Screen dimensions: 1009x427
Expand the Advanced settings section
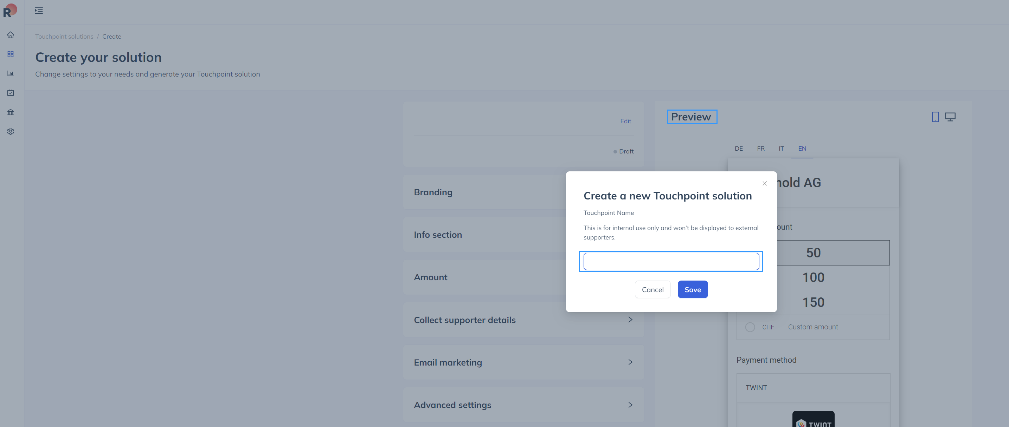pyautogui.click(x=630, y=405)
